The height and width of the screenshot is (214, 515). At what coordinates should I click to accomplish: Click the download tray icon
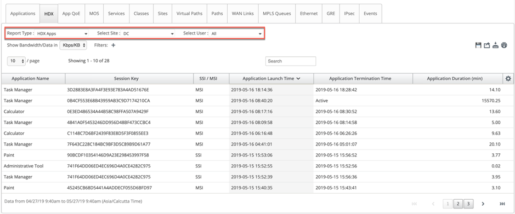[x=496, y=45]
